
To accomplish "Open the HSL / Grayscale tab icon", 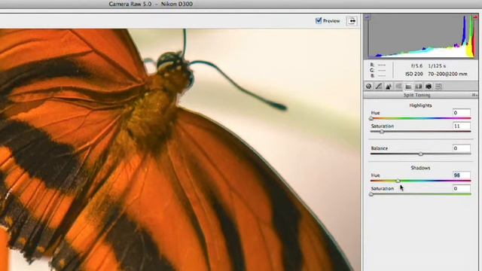I will click(x=398, y=87).
